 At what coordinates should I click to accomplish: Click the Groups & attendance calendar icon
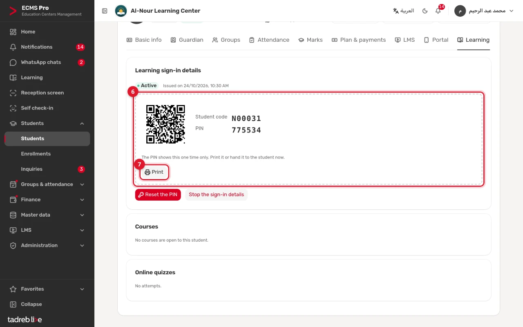13,184
